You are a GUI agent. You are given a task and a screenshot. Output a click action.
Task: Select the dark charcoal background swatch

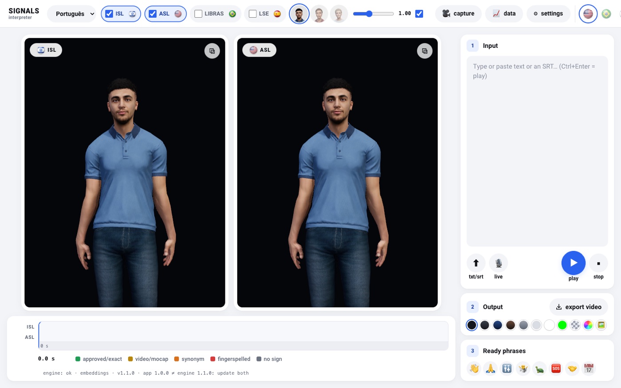pos(485,325)
